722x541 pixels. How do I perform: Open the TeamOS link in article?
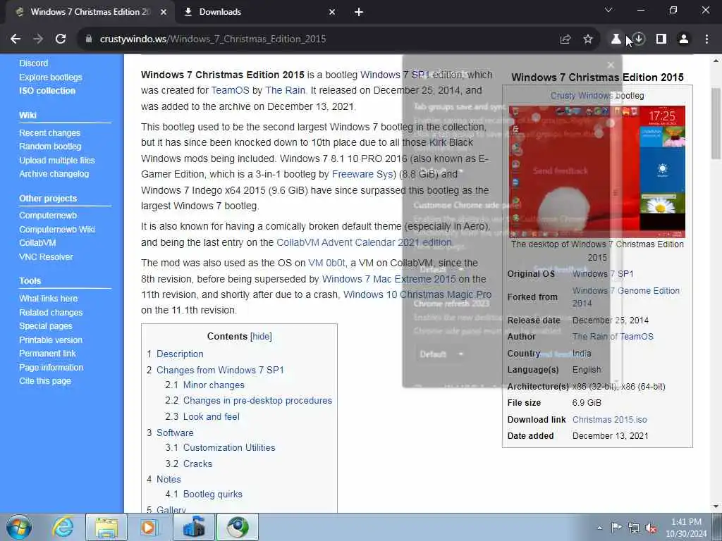pos(231,90)
